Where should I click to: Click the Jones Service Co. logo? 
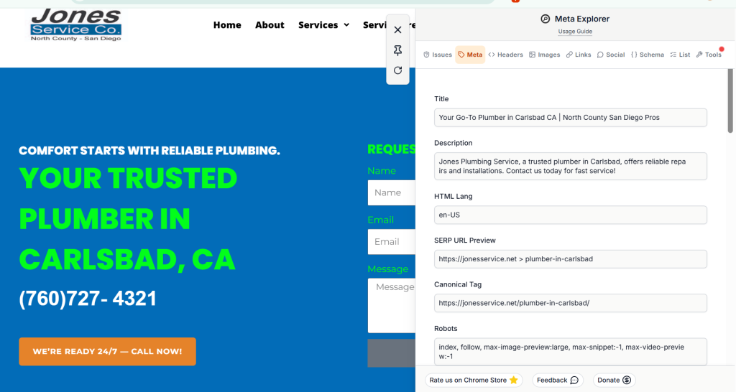76,25
